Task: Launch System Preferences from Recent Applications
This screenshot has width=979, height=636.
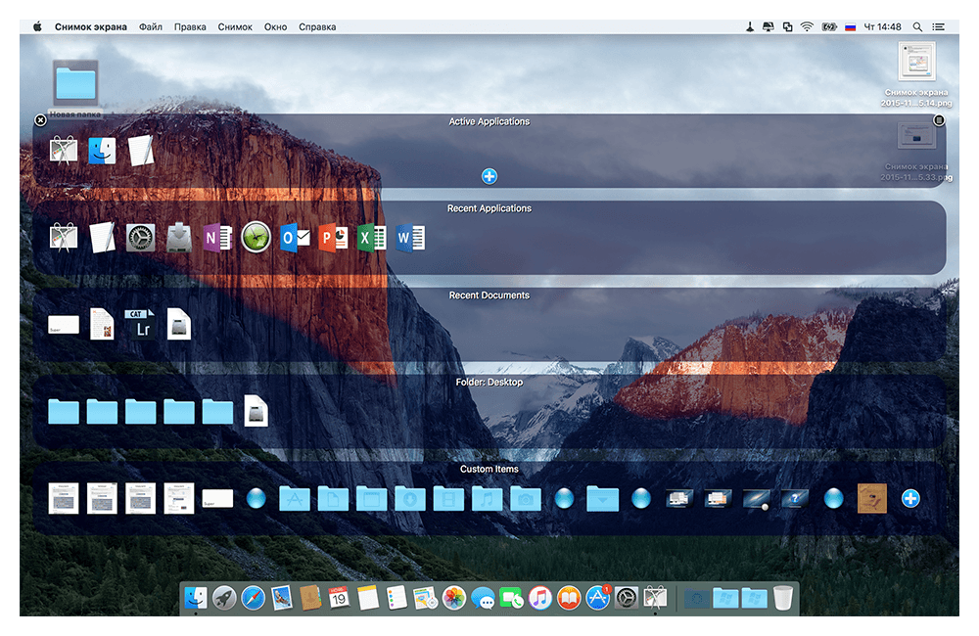Action: coord(140,238)
